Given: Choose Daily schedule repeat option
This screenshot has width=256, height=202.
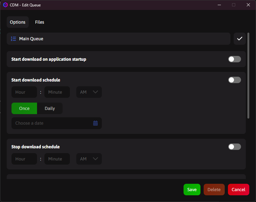Looking at the screenshot, I should pyautogui.click(x=50, y=108).
